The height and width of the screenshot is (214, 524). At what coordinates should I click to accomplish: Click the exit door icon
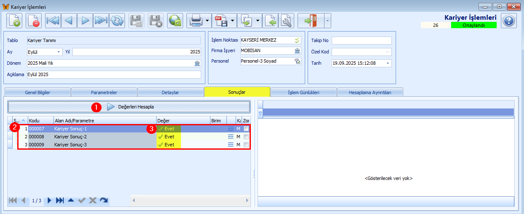tap(311, 21)
